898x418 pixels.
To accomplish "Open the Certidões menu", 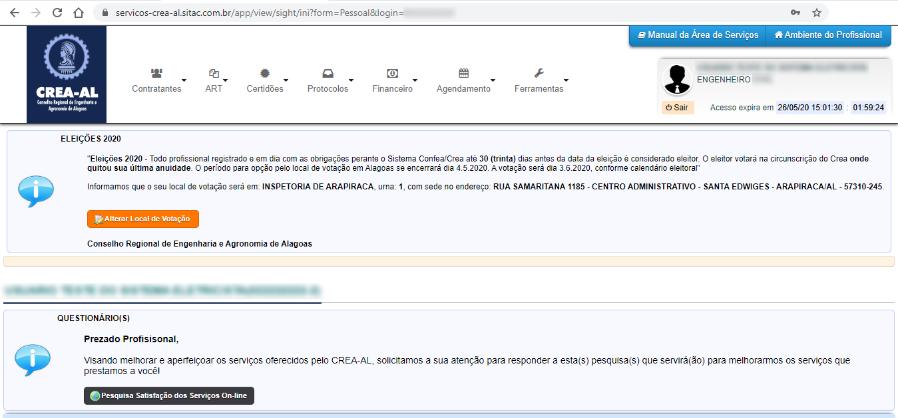I will point(265,89).
